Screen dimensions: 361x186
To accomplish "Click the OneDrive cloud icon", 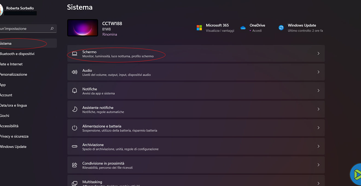I will pos(243,28).
